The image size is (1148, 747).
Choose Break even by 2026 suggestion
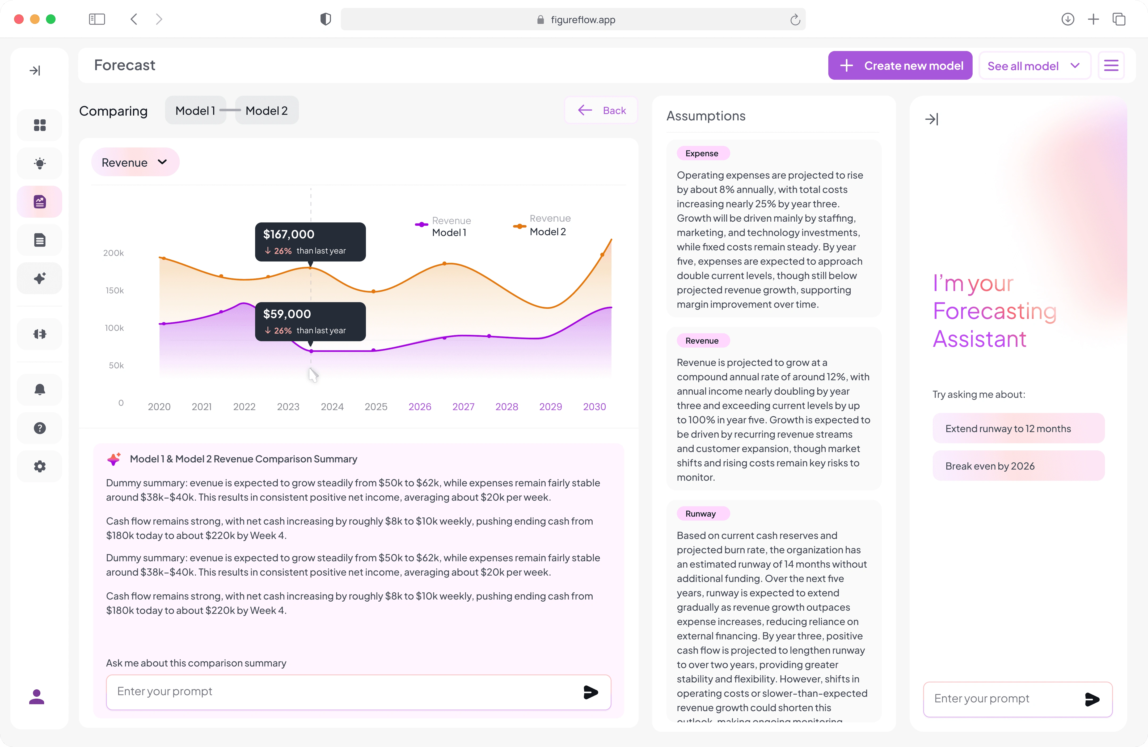pos(1018,466)
